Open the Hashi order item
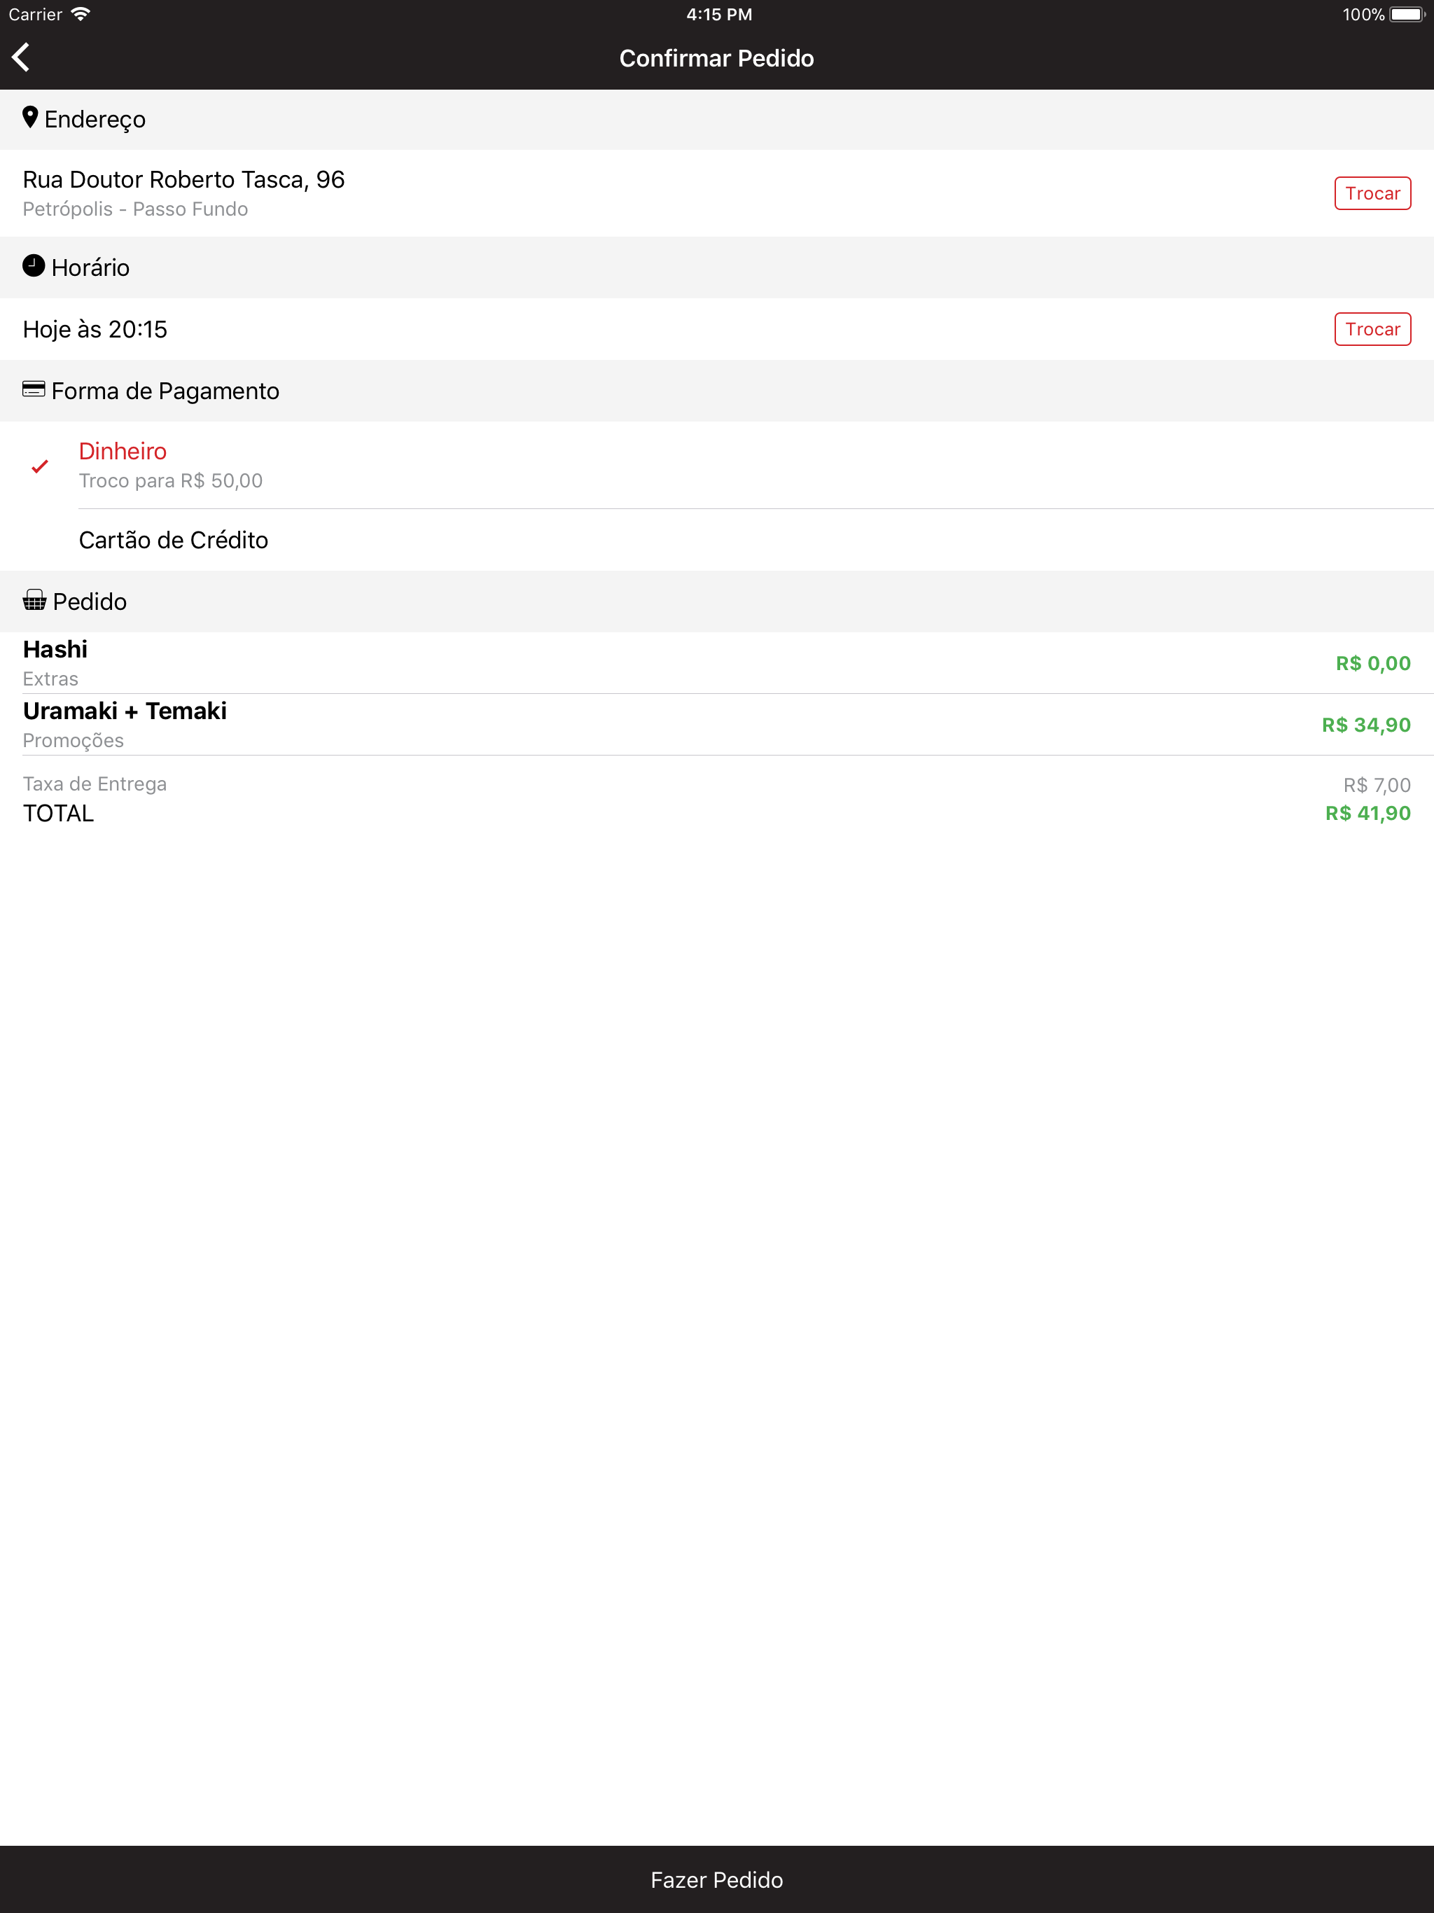Screen dimensions: 1434x1913 [717, 662]
